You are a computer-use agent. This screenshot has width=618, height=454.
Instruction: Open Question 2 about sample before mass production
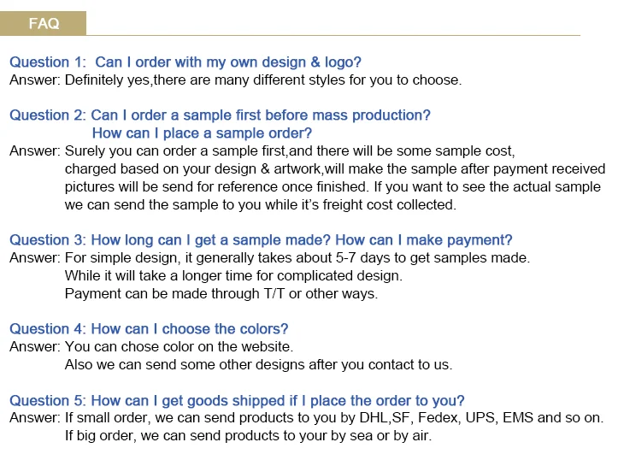pos(220,115)
